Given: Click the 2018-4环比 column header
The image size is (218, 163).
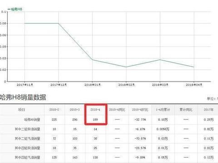Looking at the screenshot, I should 140,110.
